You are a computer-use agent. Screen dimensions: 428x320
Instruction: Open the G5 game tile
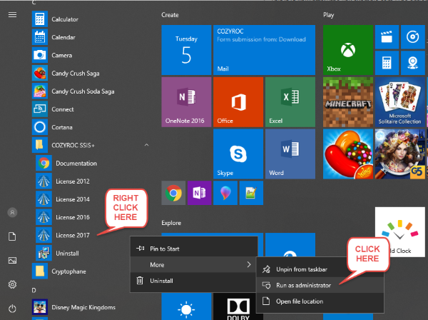click(x=400, y=154)
